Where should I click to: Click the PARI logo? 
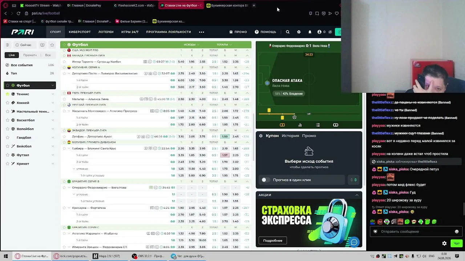(23, 32)
